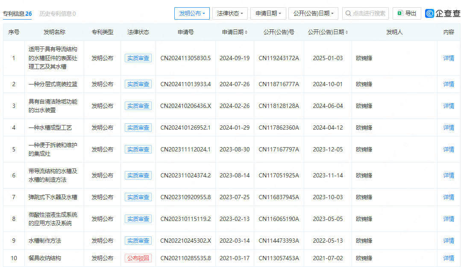
Task: Open 详情 for 微酸性溶液生成系统
Action: click(x=449, y=219)
